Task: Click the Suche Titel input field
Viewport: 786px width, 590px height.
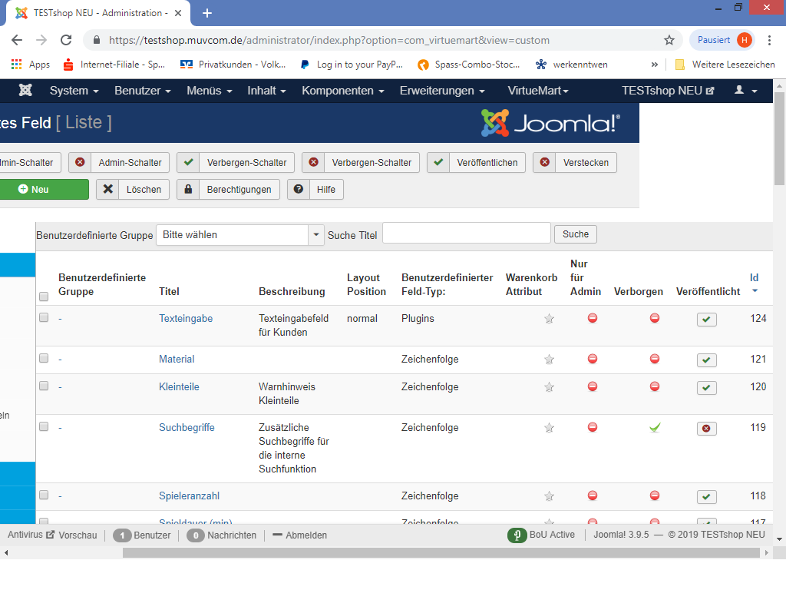Action: point(466,234)
